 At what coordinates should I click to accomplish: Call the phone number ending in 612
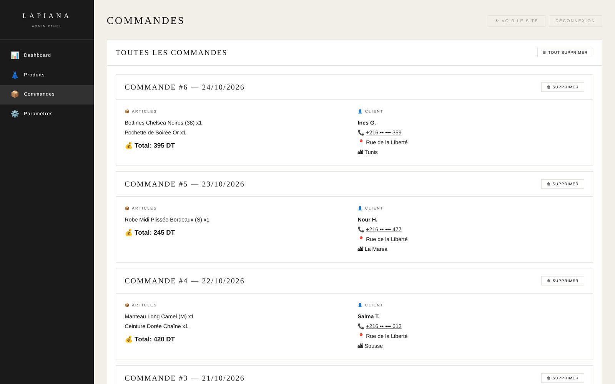tap(384, 326)
